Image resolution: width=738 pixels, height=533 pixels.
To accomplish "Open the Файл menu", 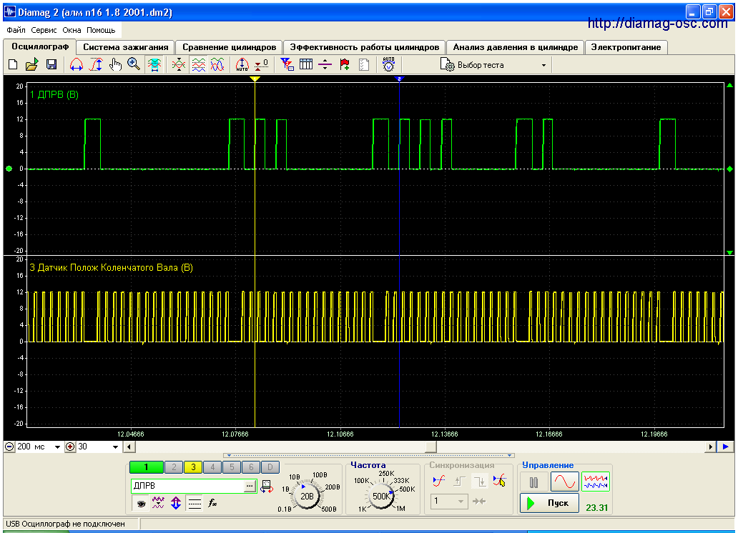I will (x=16, y=30).
